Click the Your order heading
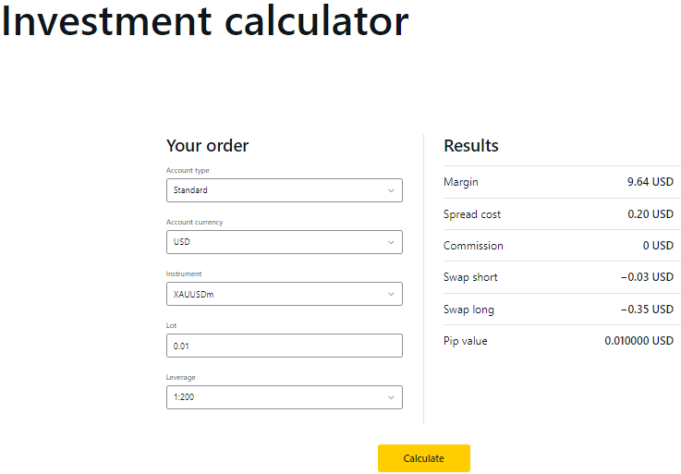Screen dimensions: 681x474 pyautogui.click(x=207, y=145)
